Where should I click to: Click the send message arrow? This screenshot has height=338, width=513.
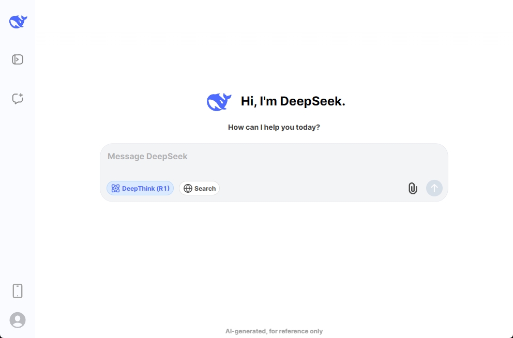[434, 188]
